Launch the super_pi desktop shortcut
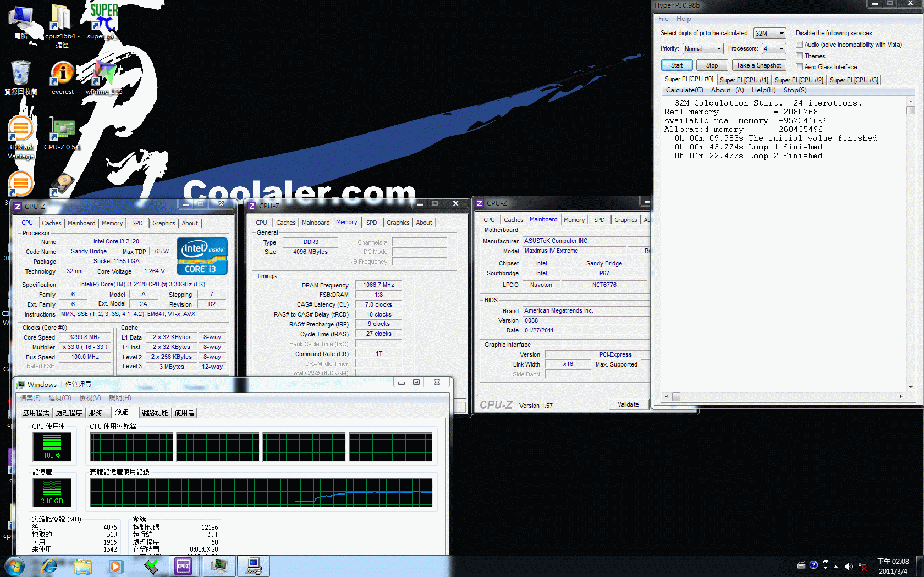 tap(103, 22)
